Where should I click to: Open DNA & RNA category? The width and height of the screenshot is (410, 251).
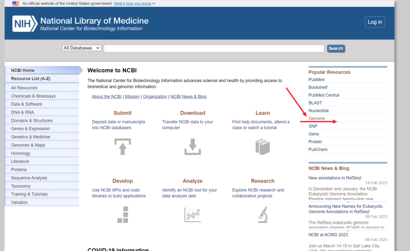coord(42,112)
